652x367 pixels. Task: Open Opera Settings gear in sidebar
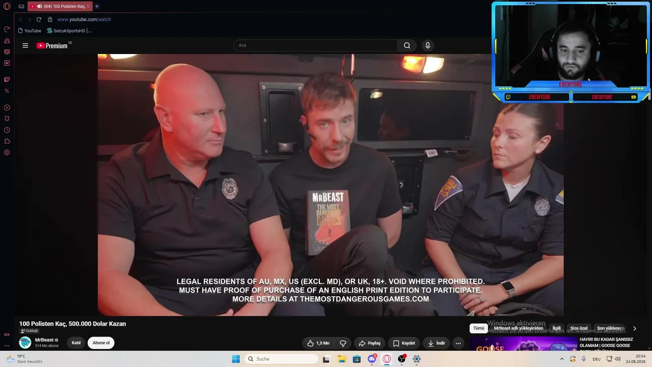pos(7,152)
